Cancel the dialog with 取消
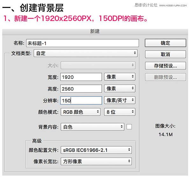Screen dimensions: 190x177 pos(165,54)
